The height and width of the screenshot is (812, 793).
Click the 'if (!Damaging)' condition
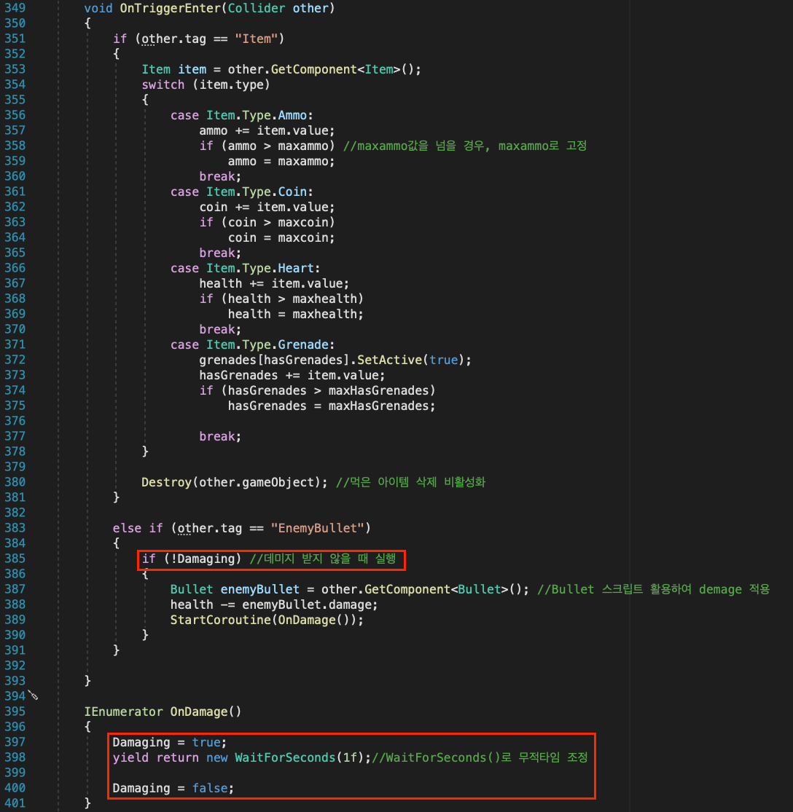192,559
